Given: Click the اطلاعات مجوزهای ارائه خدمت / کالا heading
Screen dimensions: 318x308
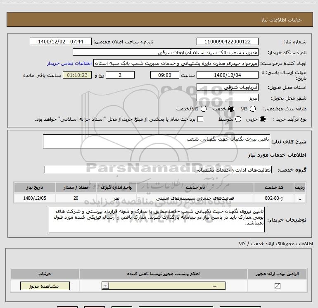Looking at the screenshot, I should (276, 244).
